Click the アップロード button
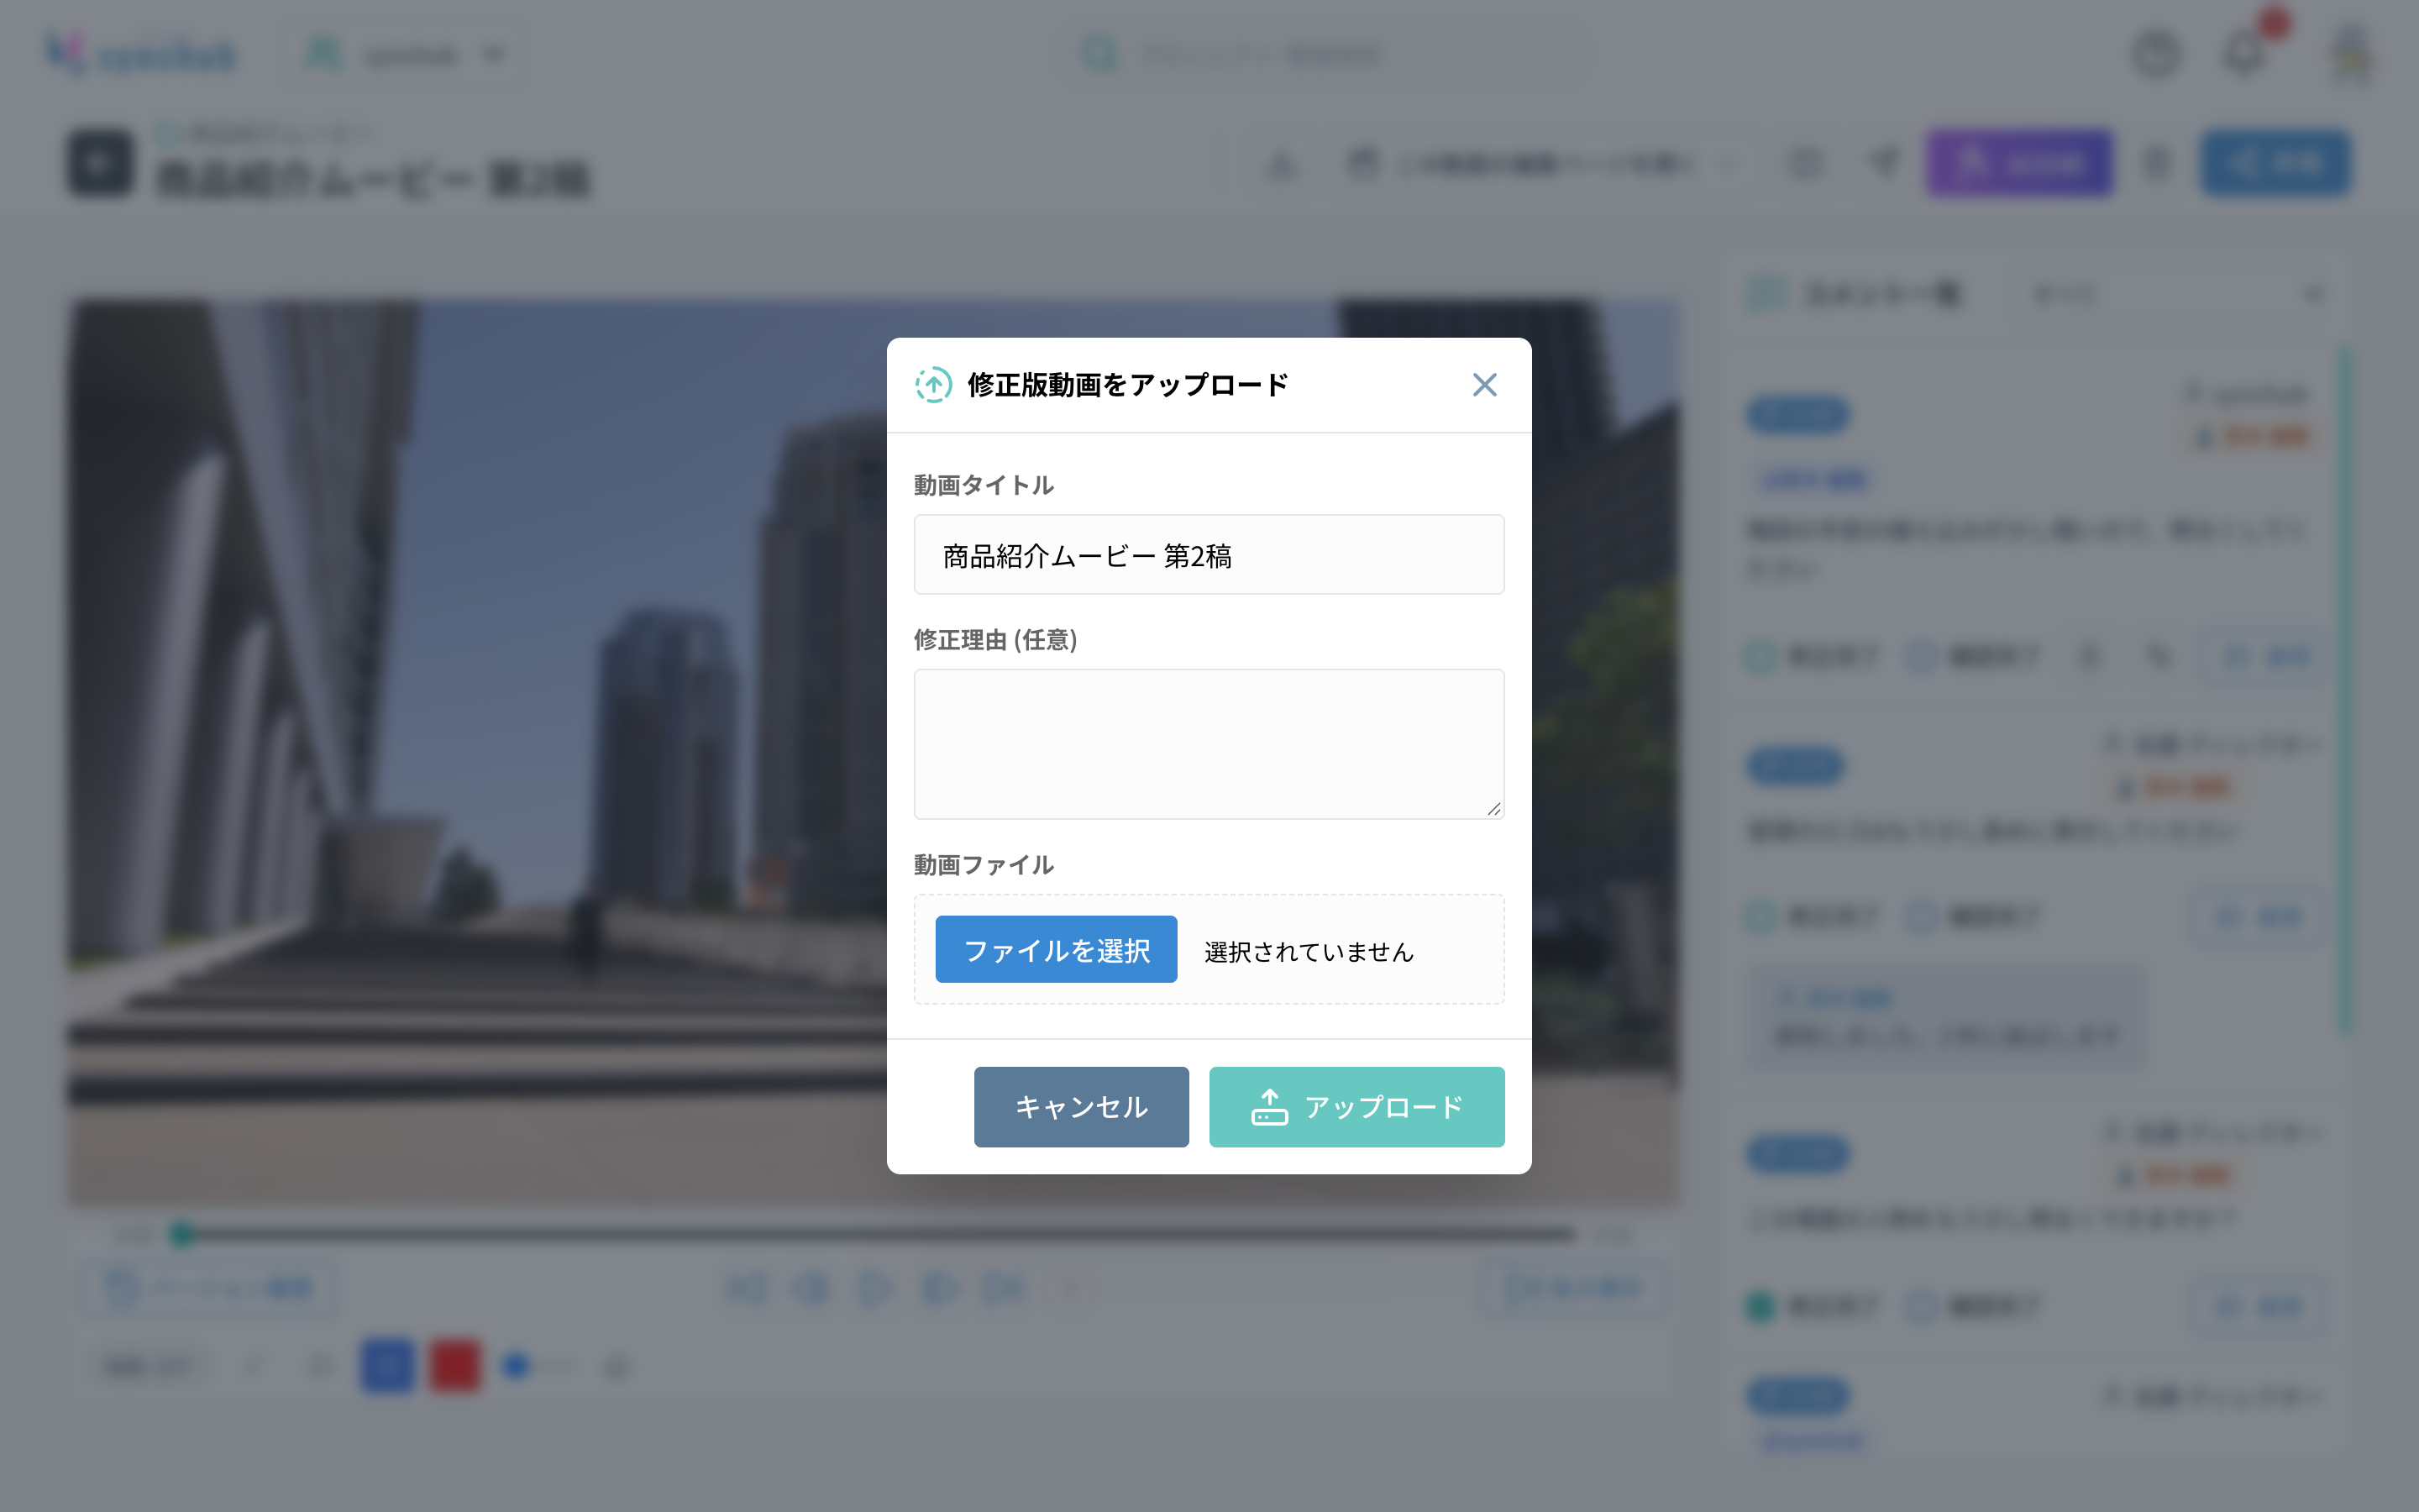This screenshot has width=2419, height=1512. pos(1356,1106)
